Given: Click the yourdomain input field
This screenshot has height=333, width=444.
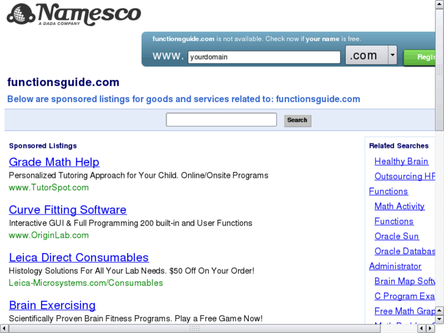Looking at the screenshot, I should pyautogui.click(x=264, y=57).
